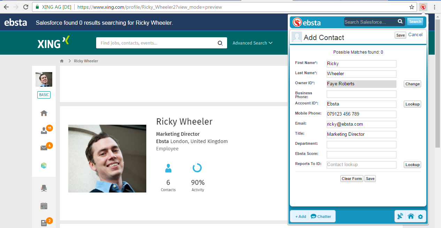The image size is (441, 228).
Task: Click Change button beside Owner ID
Action: click(412, 84)
